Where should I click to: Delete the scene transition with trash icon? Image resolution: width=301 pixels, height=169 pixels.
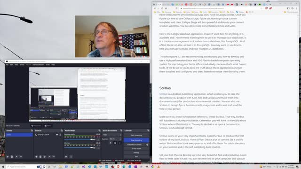tap(115, 143)
